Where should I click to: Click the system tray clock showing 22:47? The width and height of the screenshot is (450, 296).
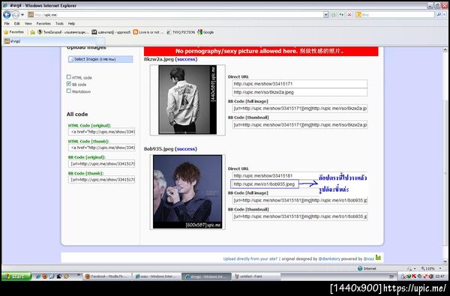pos(439,277)
